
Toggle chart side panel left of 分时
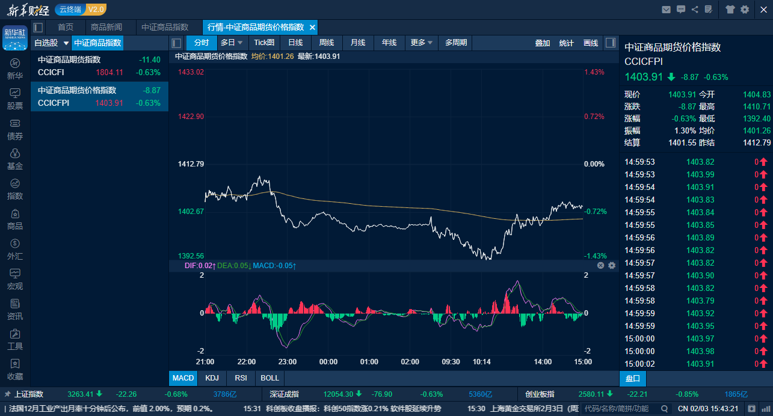pyautogui.click(x=176, y=43)
